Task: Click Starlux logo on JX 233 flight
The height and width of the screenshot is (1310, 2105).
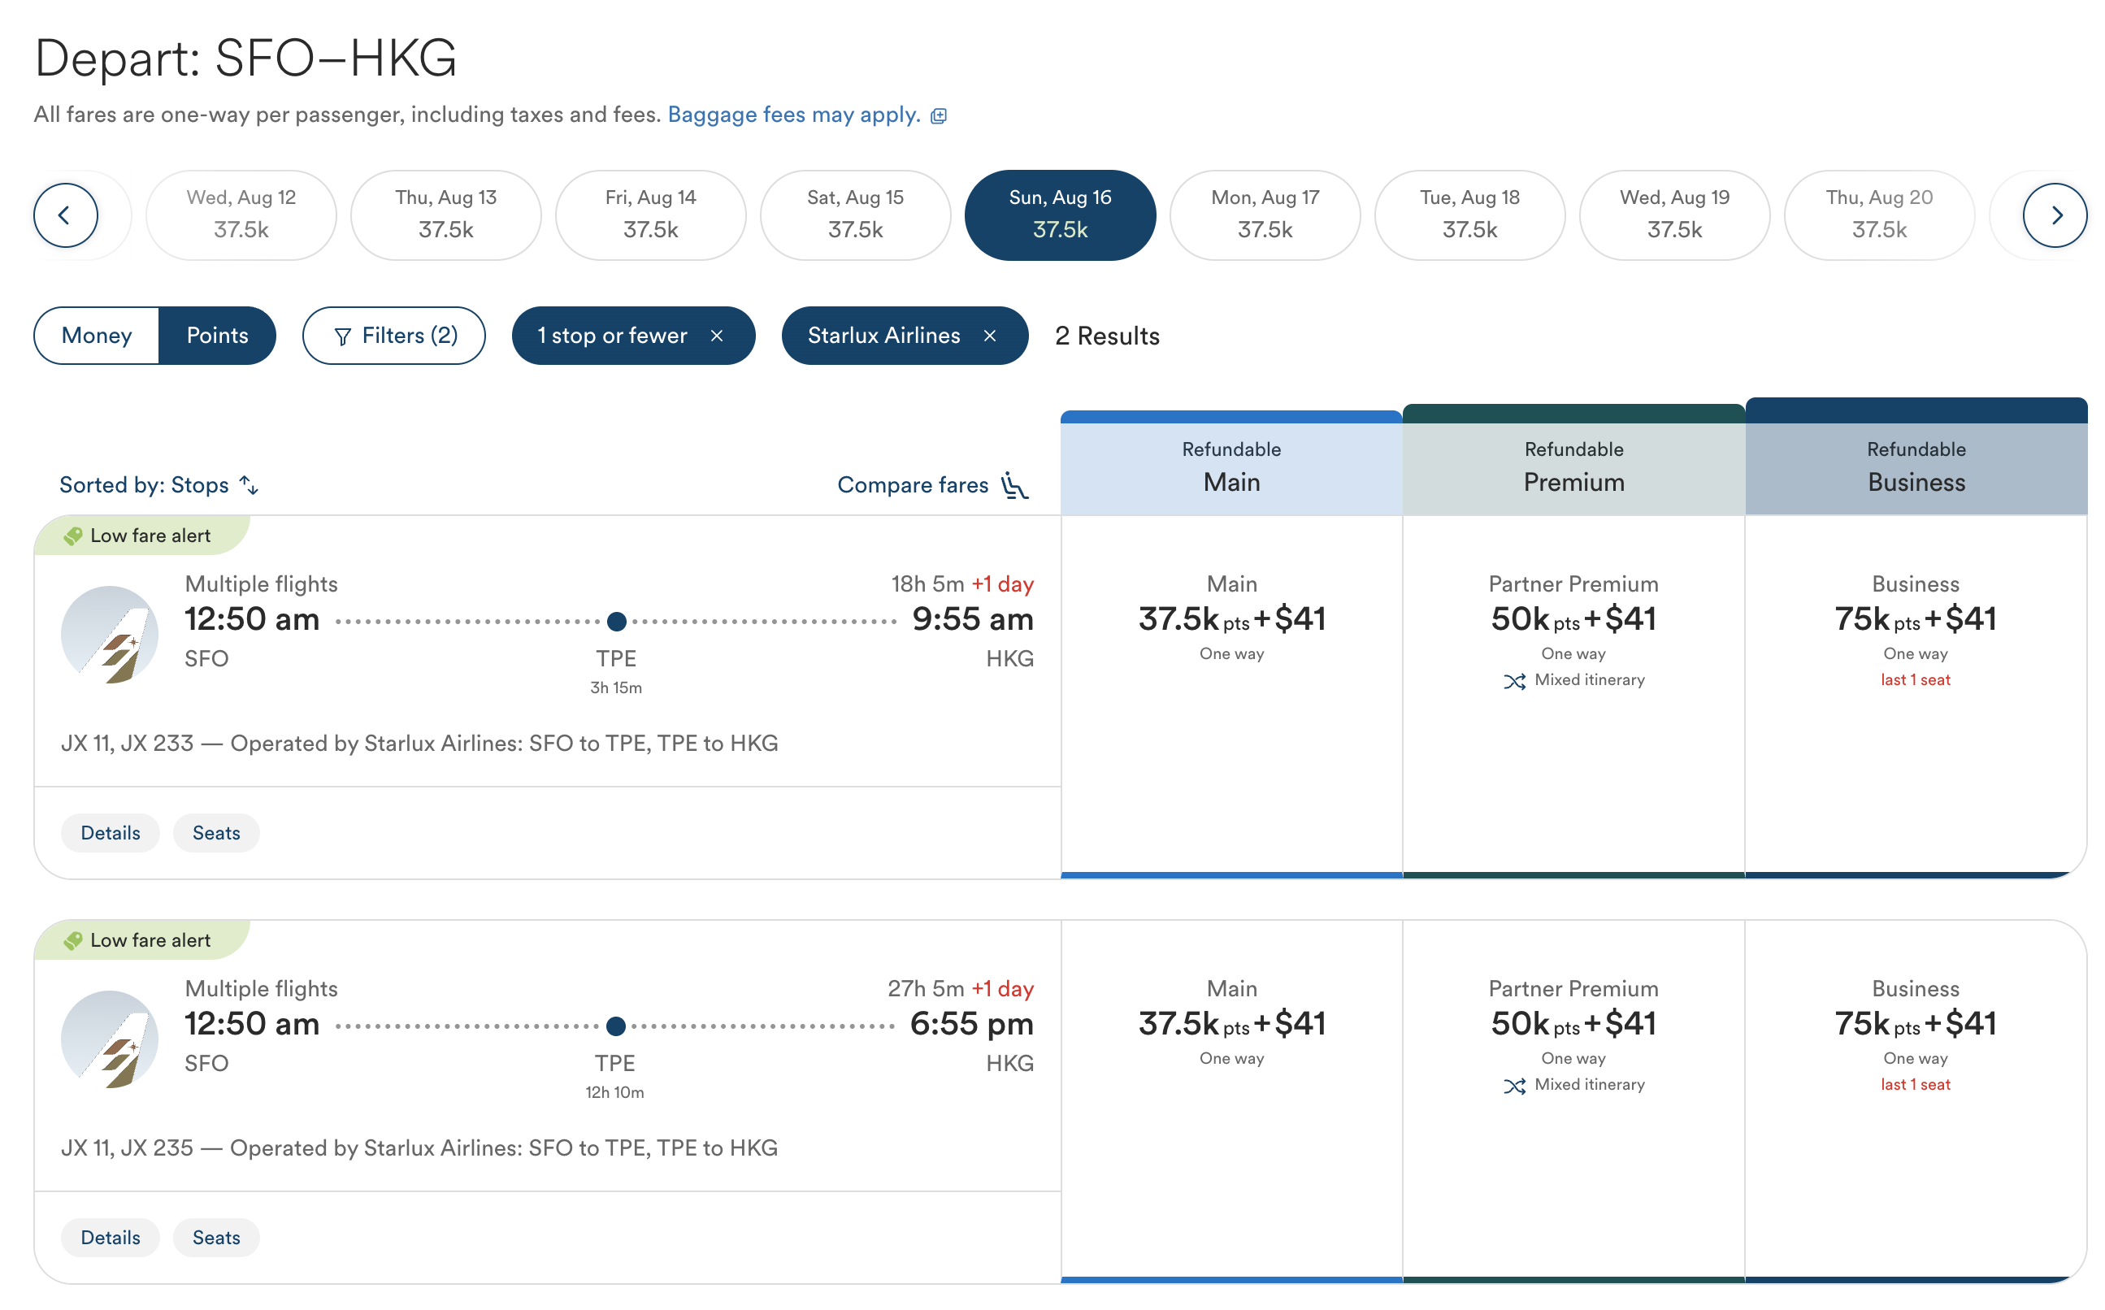Action: tap(110, 635)
